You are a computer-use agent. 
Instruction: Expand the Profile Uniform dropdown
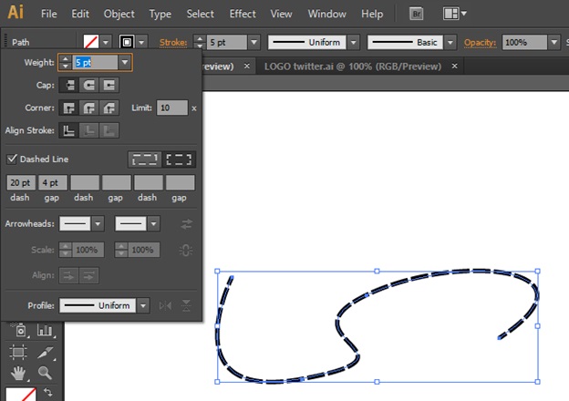click(x=143, y=305)
